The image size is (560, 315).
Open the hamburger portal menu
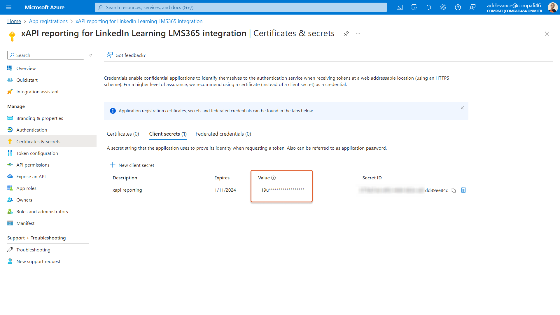click(9, 7)
